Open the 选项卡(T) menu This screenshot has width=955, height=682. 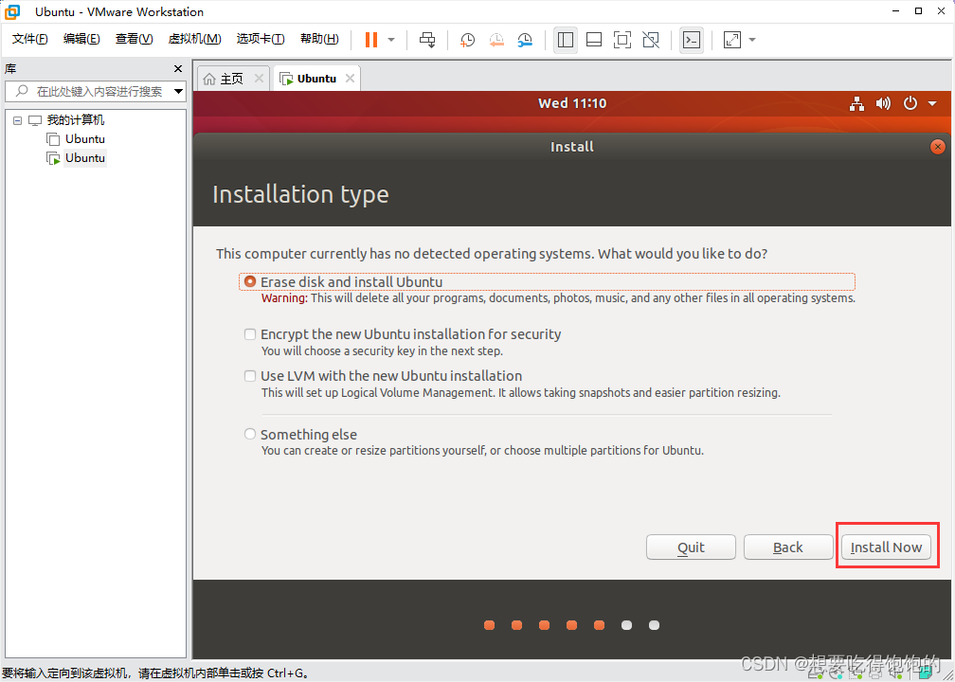click(x=261, y=39)
